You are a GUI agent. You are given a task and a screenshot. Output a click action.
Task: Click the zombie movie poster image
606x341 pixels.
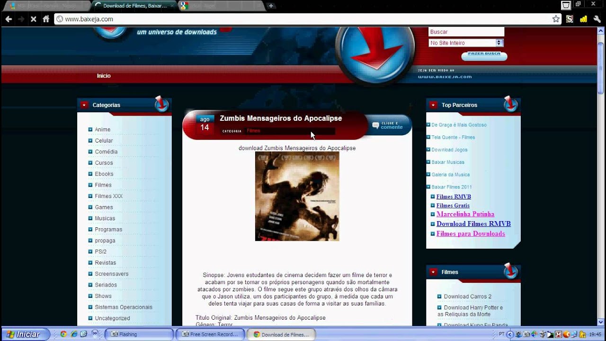coord(297,196)
